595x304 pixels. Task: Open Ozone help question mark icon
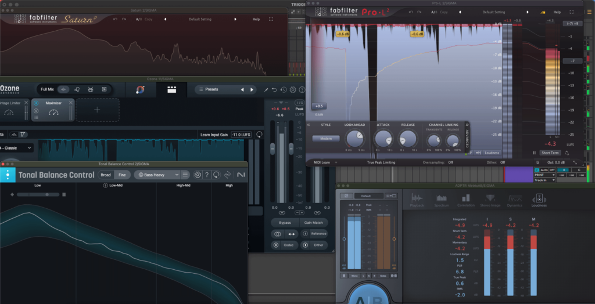pyautogui.click(x=302, y=90)
